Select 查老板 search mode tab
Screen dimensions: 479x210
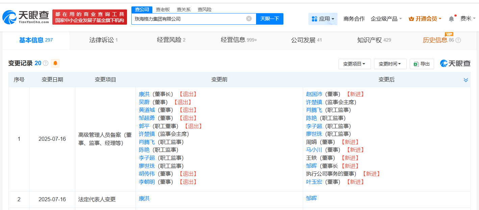(163, 9)
